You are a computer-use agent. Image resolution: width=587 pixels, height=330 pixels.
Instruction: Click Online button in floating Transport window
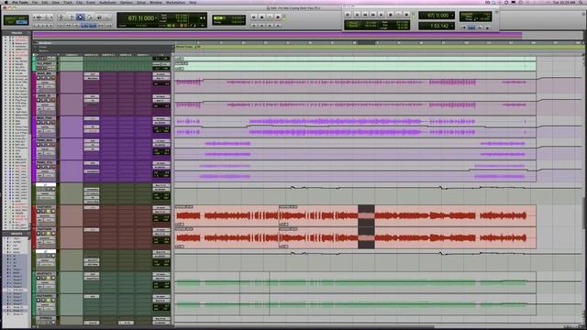click(x=349, y=15)
